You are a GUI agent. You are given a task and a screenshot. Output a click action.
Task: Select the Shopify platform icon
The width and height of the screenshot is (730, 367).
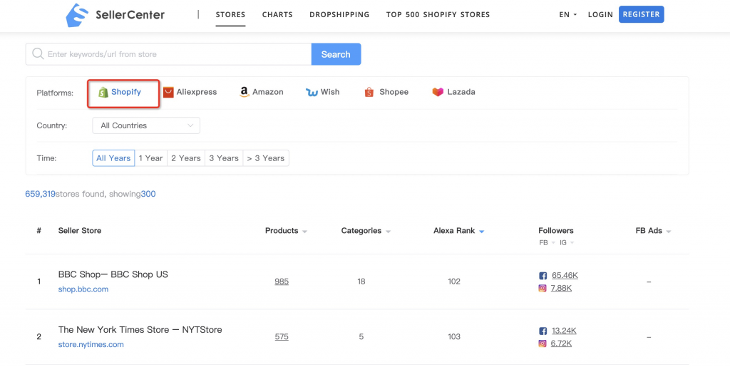(x=103, y=92)
